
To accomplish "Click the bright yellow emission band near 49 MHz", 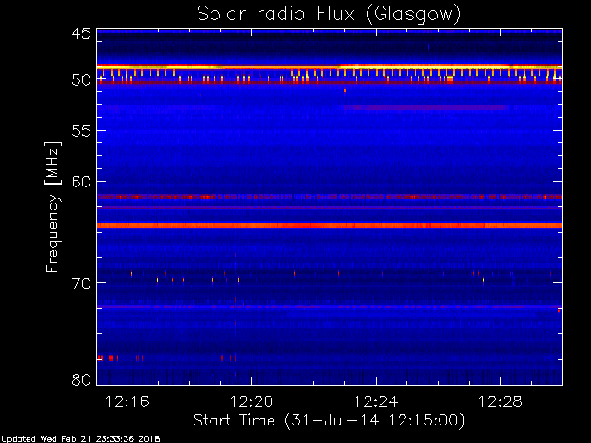I will [x=330, y=66].
